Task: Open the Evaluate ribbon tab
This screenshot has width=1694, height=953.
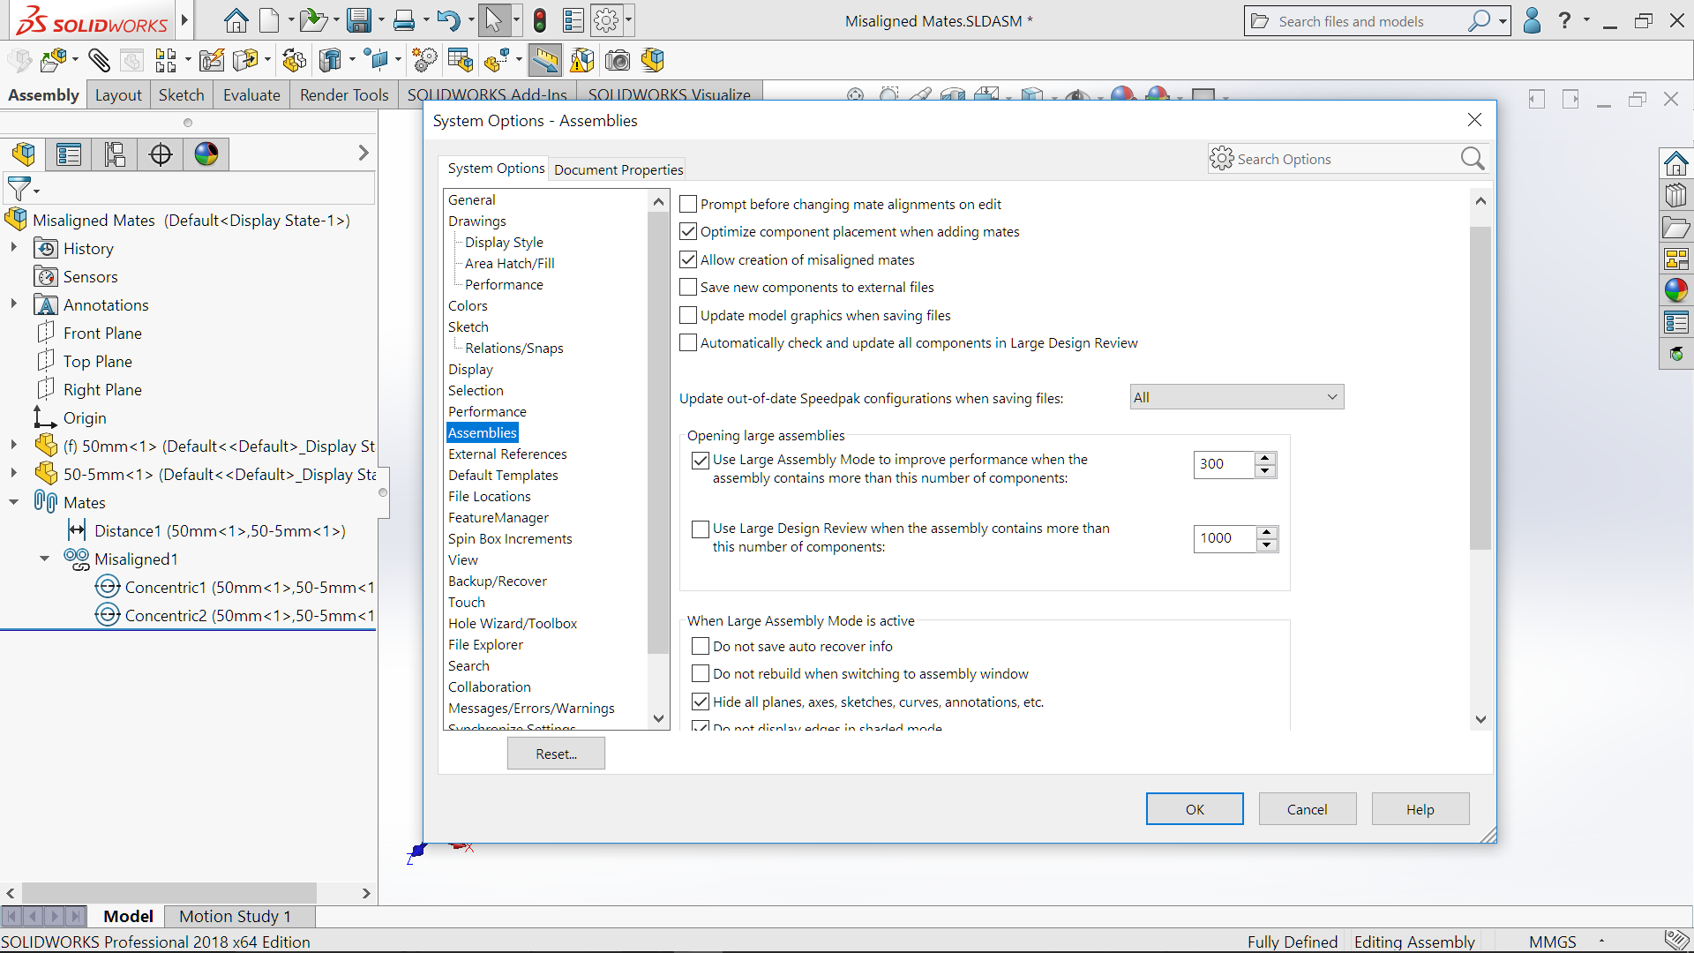Action: (251, 95)
